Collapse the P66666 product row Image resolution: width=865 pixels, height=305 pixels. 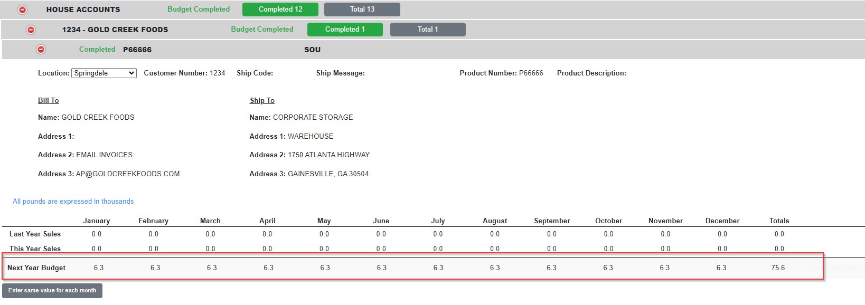click(x=41, y=49)
